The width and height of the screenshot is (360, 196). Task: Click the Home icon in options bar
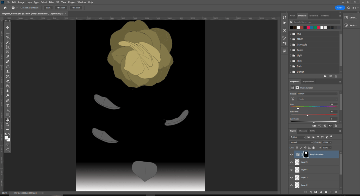(5, 7)
